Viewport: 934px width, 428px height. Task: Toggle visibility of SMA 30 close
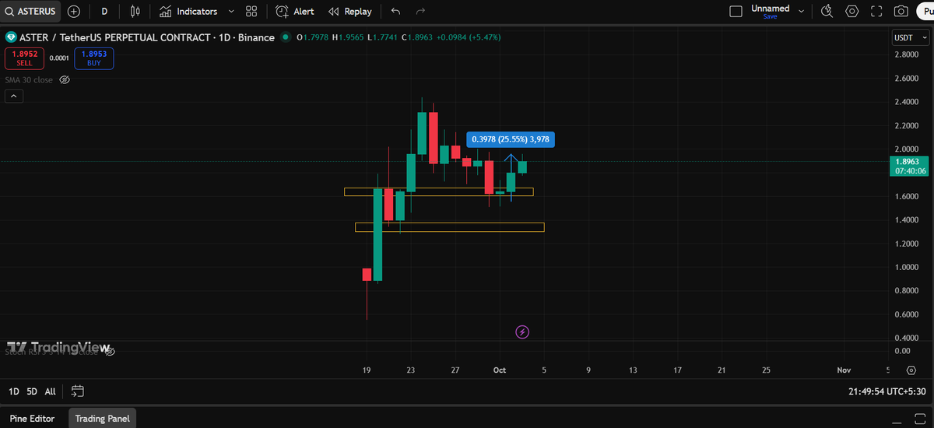pyautogui.click(x=65, y=80)
